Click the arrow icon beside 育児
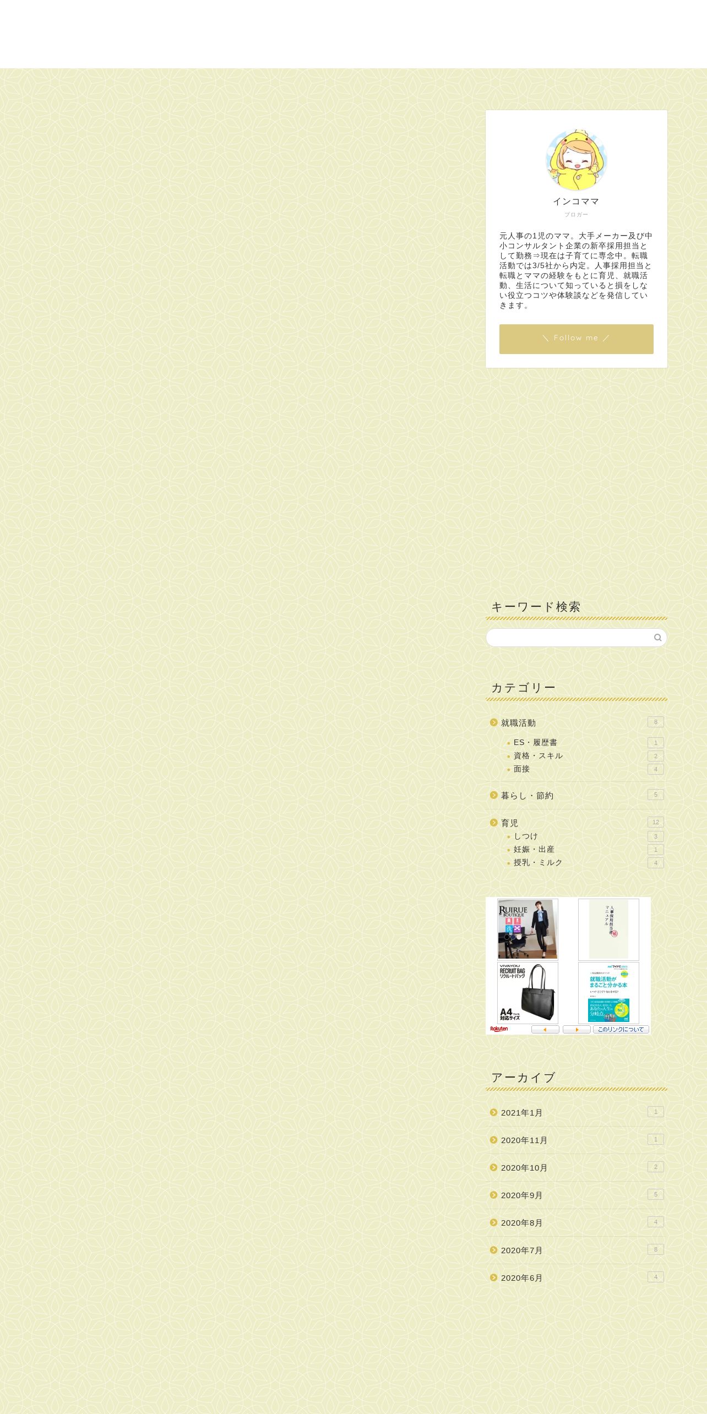 494,823
